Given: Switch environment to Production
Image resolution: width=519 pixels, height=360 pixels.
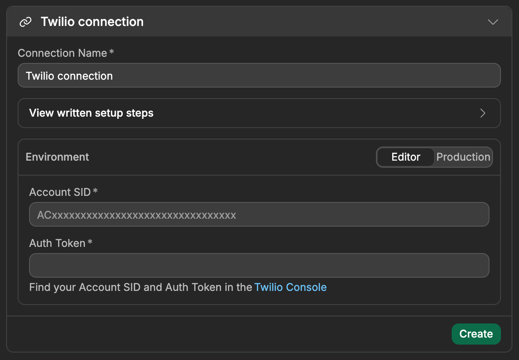Looking at the screenshot, I should coord(463,157).
